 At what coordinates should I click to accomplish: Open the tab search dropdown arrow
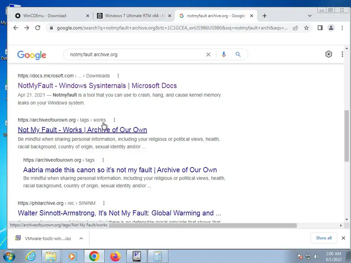click(310, 16)
